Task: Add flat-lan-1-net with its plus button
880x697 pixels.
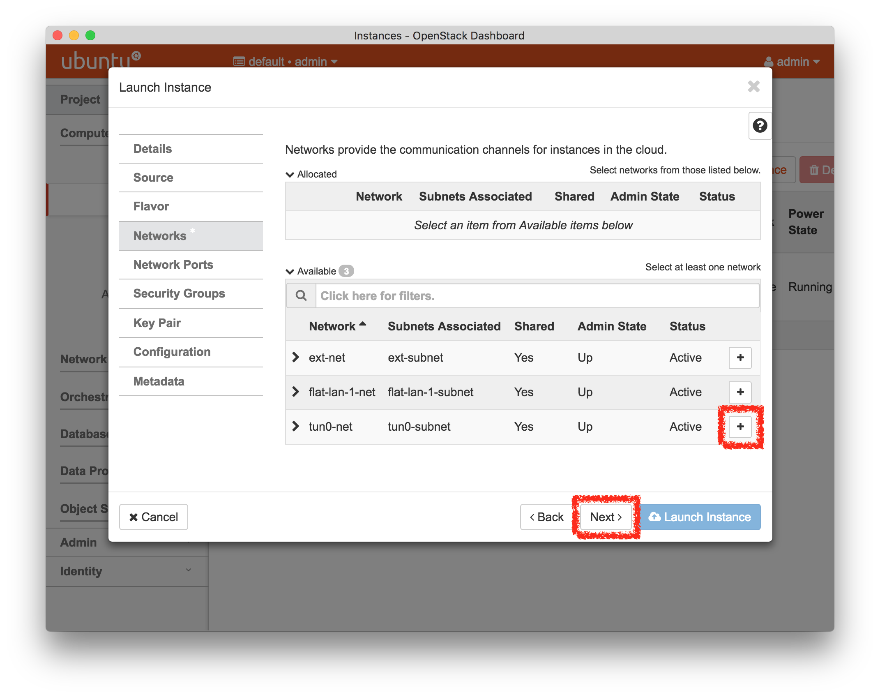Action: coord(740,392)
